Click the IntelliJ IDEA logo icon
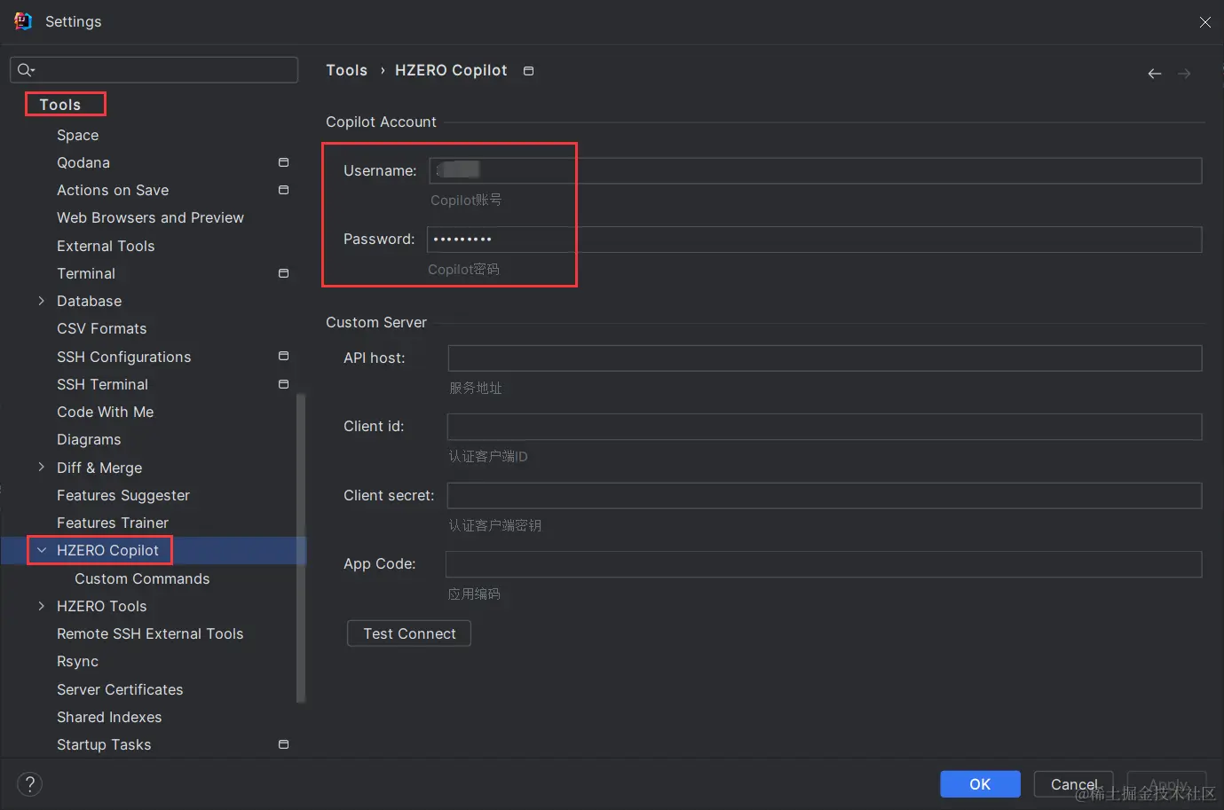 click(x=23, y=21)
